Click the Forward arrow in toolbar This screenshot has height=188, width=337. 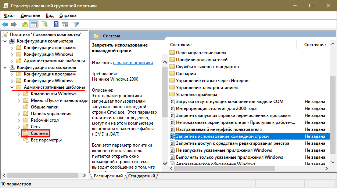coord(14,25)
